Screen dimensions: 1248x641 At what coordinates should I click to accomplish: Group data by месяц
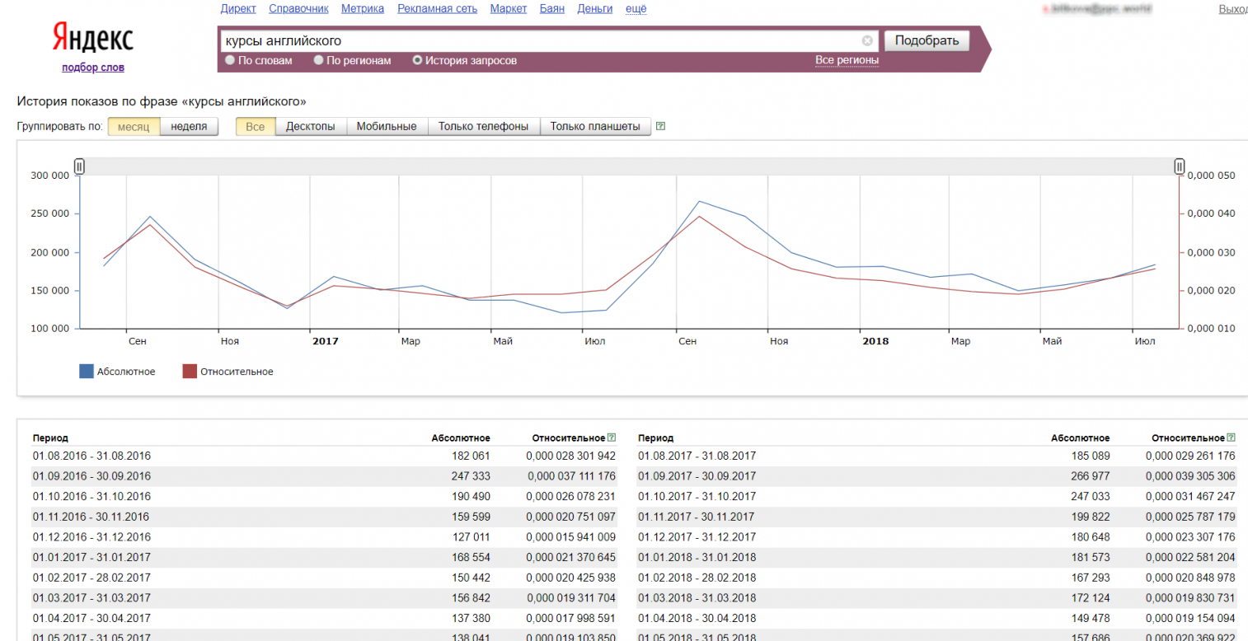134,127
